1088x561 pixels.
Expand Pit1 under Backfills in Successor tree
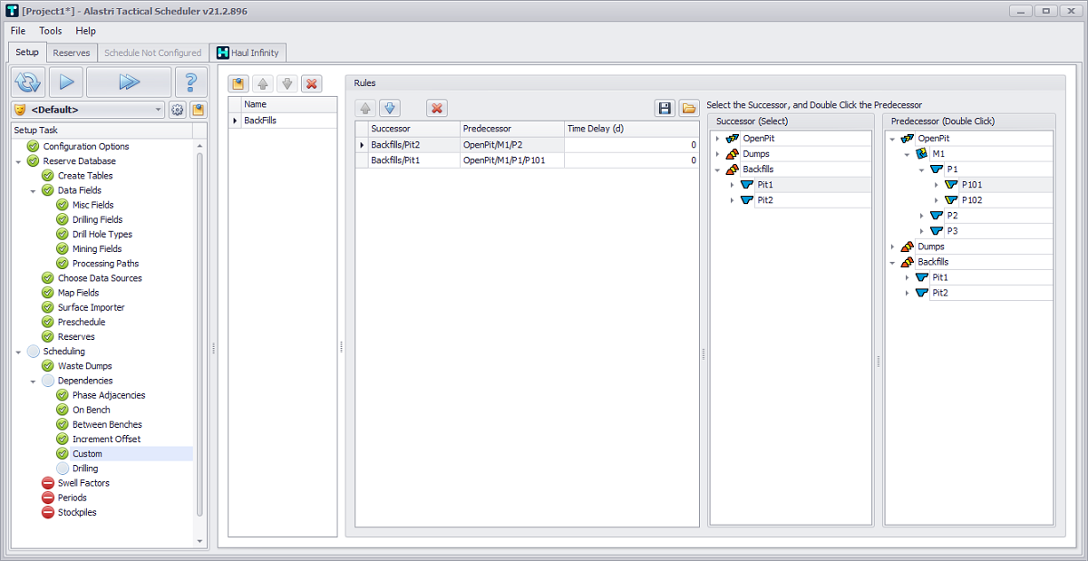point(732,185)
